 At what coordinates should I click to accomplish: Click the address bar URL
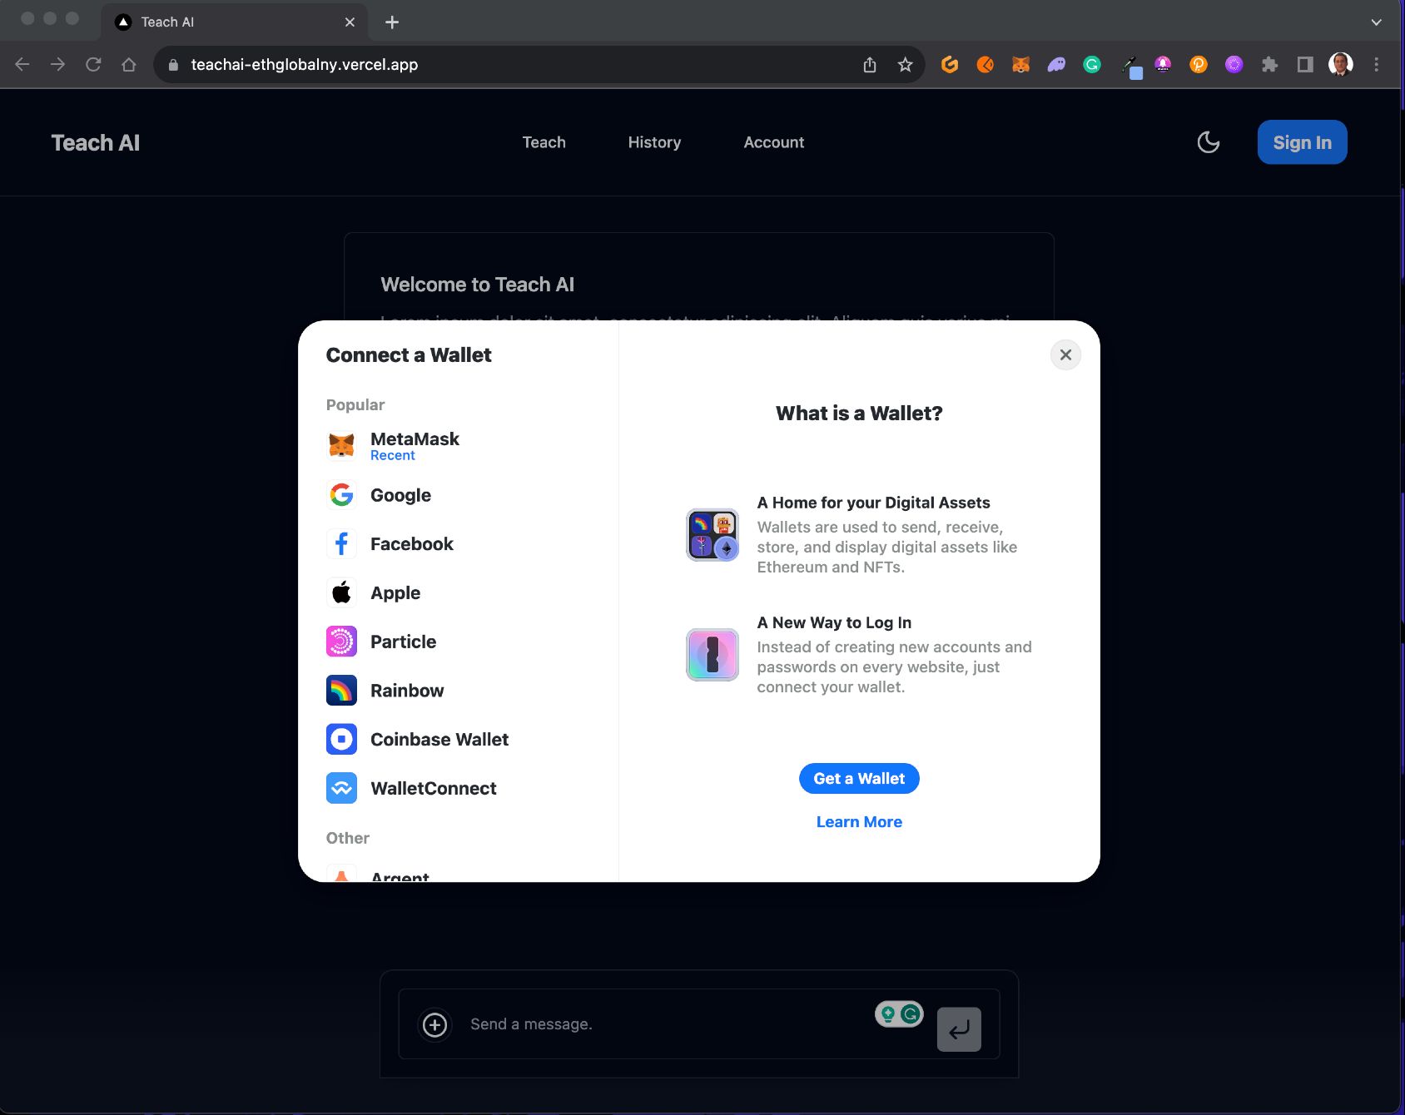pos(305,65)
